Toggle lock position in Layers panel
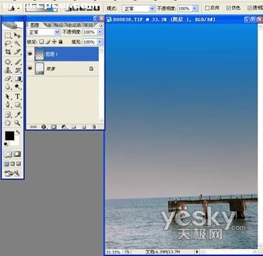Viewport: 263px width, 256px height. [54, 42]
